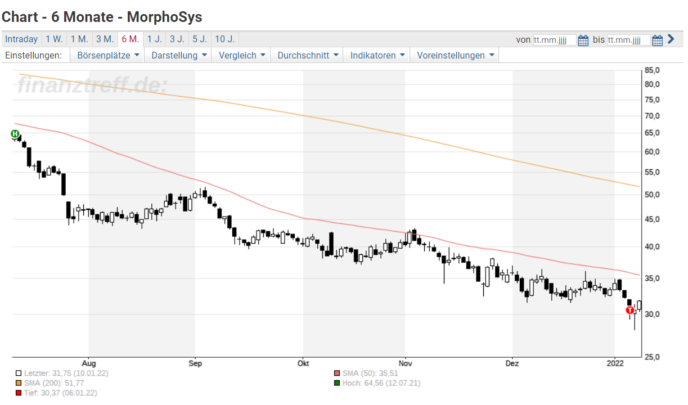This screenshot has width=688, height=405.
Task: Click the green Hoch legend swatch
Action: pyautogui.click(x=337, y=383)
